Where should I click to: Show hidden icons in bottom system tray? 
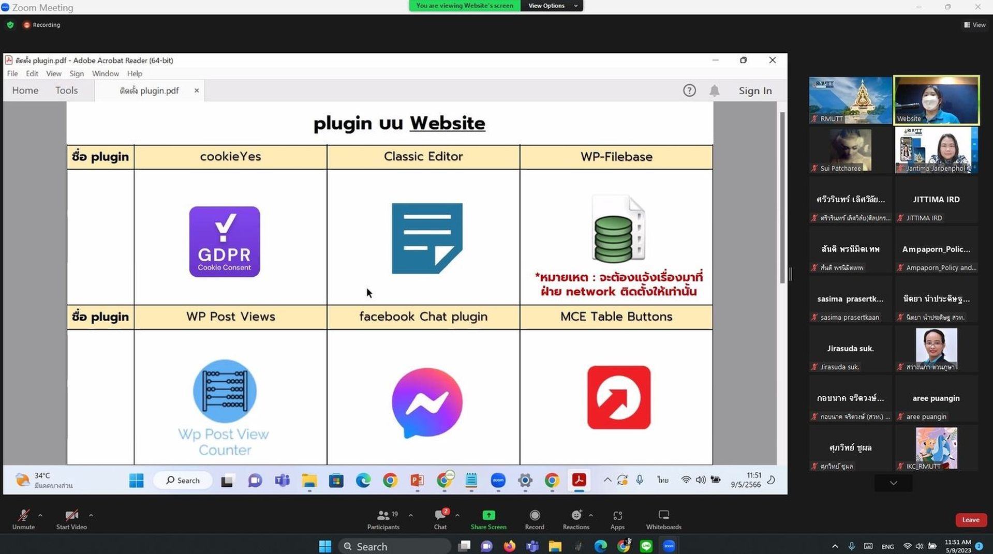pyautogui.click(x=835, y=546)
